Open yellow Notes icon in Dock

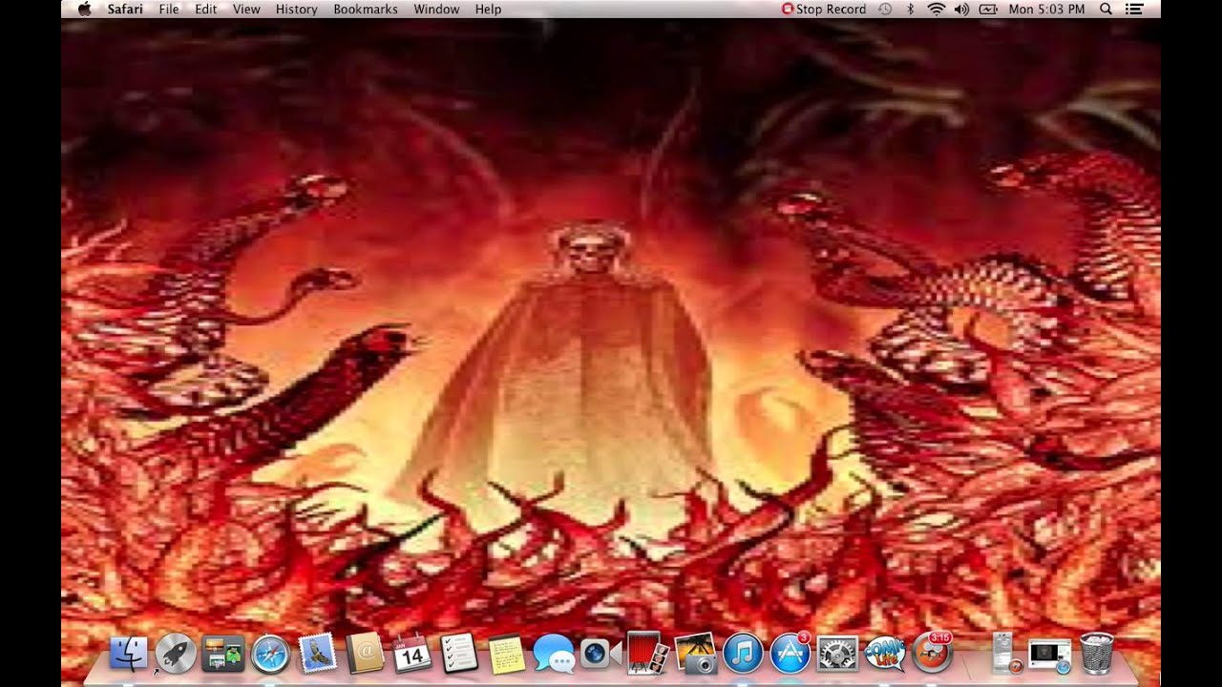(507, 654)
